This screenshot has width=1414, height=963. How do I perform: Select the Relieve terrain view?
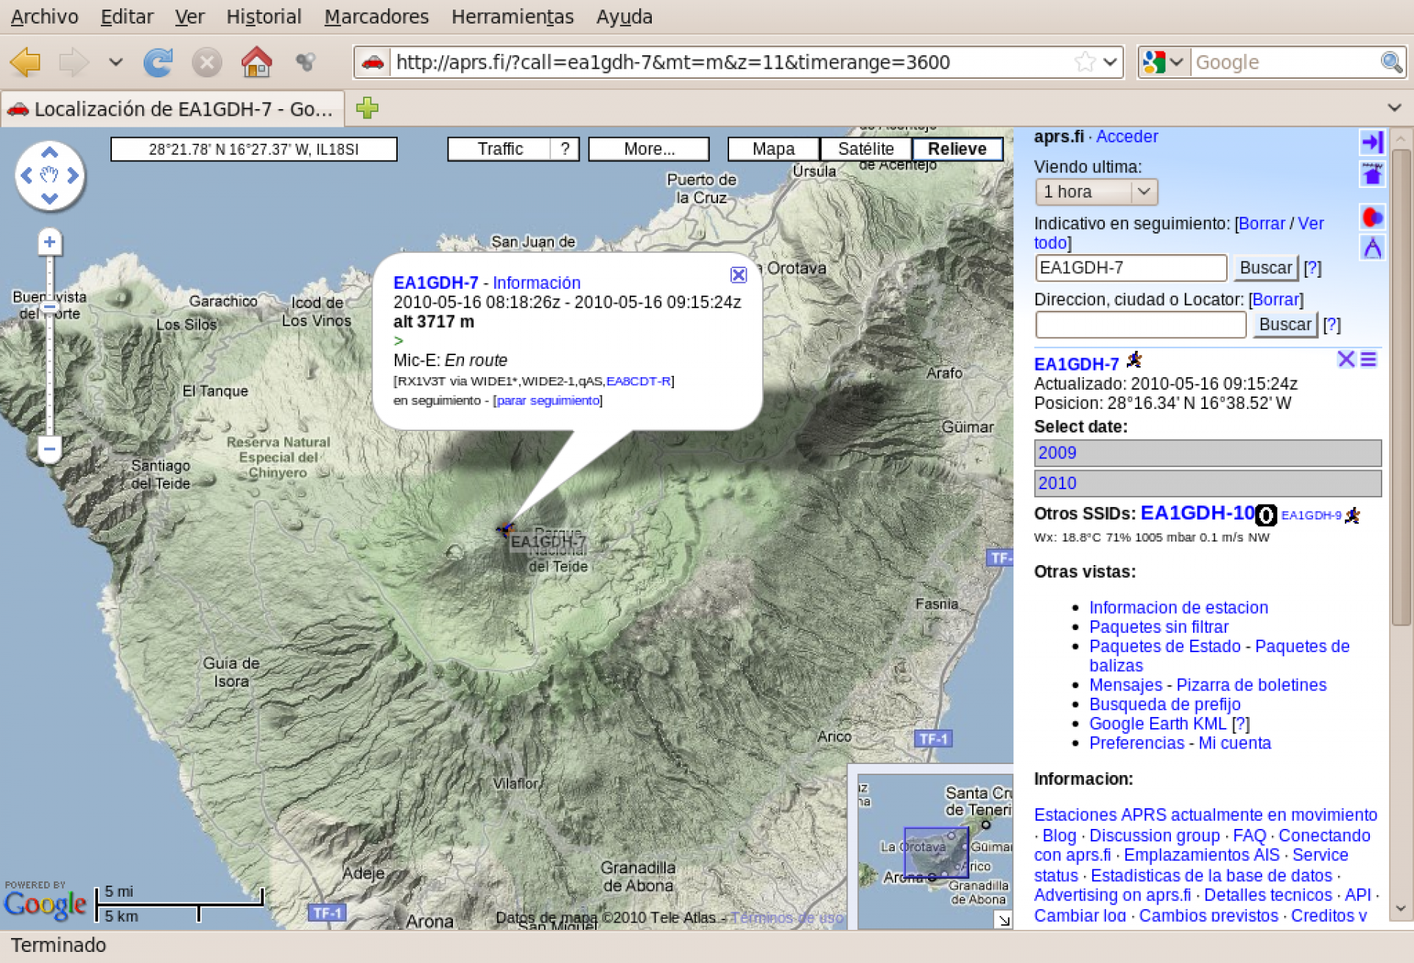pos(957,149)
